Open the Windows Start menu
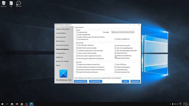 tap(2, 104)
